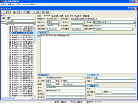Click the small blue memo icon beside contract terms
Screen dimensions: 138x104
39,36
